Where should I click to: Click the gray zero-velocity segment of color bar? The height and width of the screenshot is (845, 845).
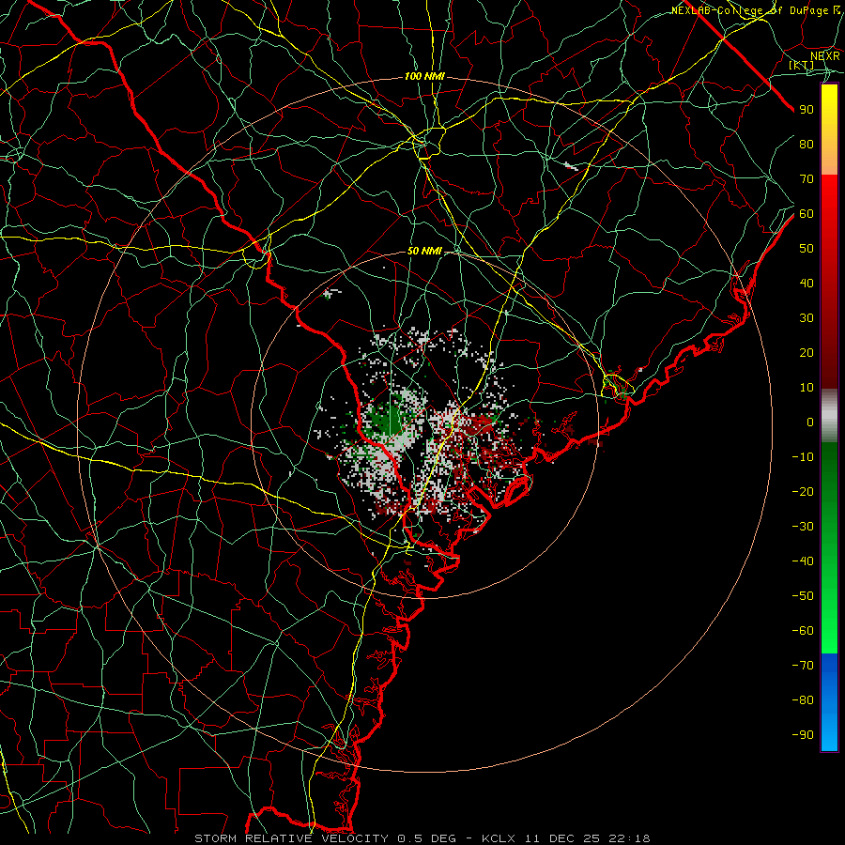[x=829, y=416]
